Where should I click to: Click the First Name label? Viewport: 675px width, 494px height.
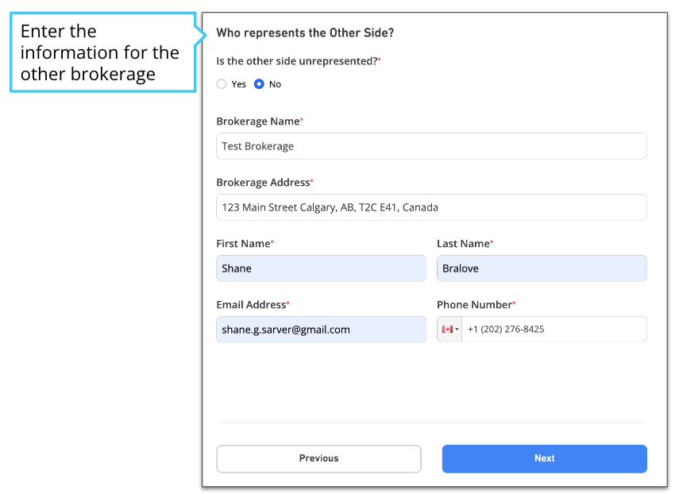point(245,244)
